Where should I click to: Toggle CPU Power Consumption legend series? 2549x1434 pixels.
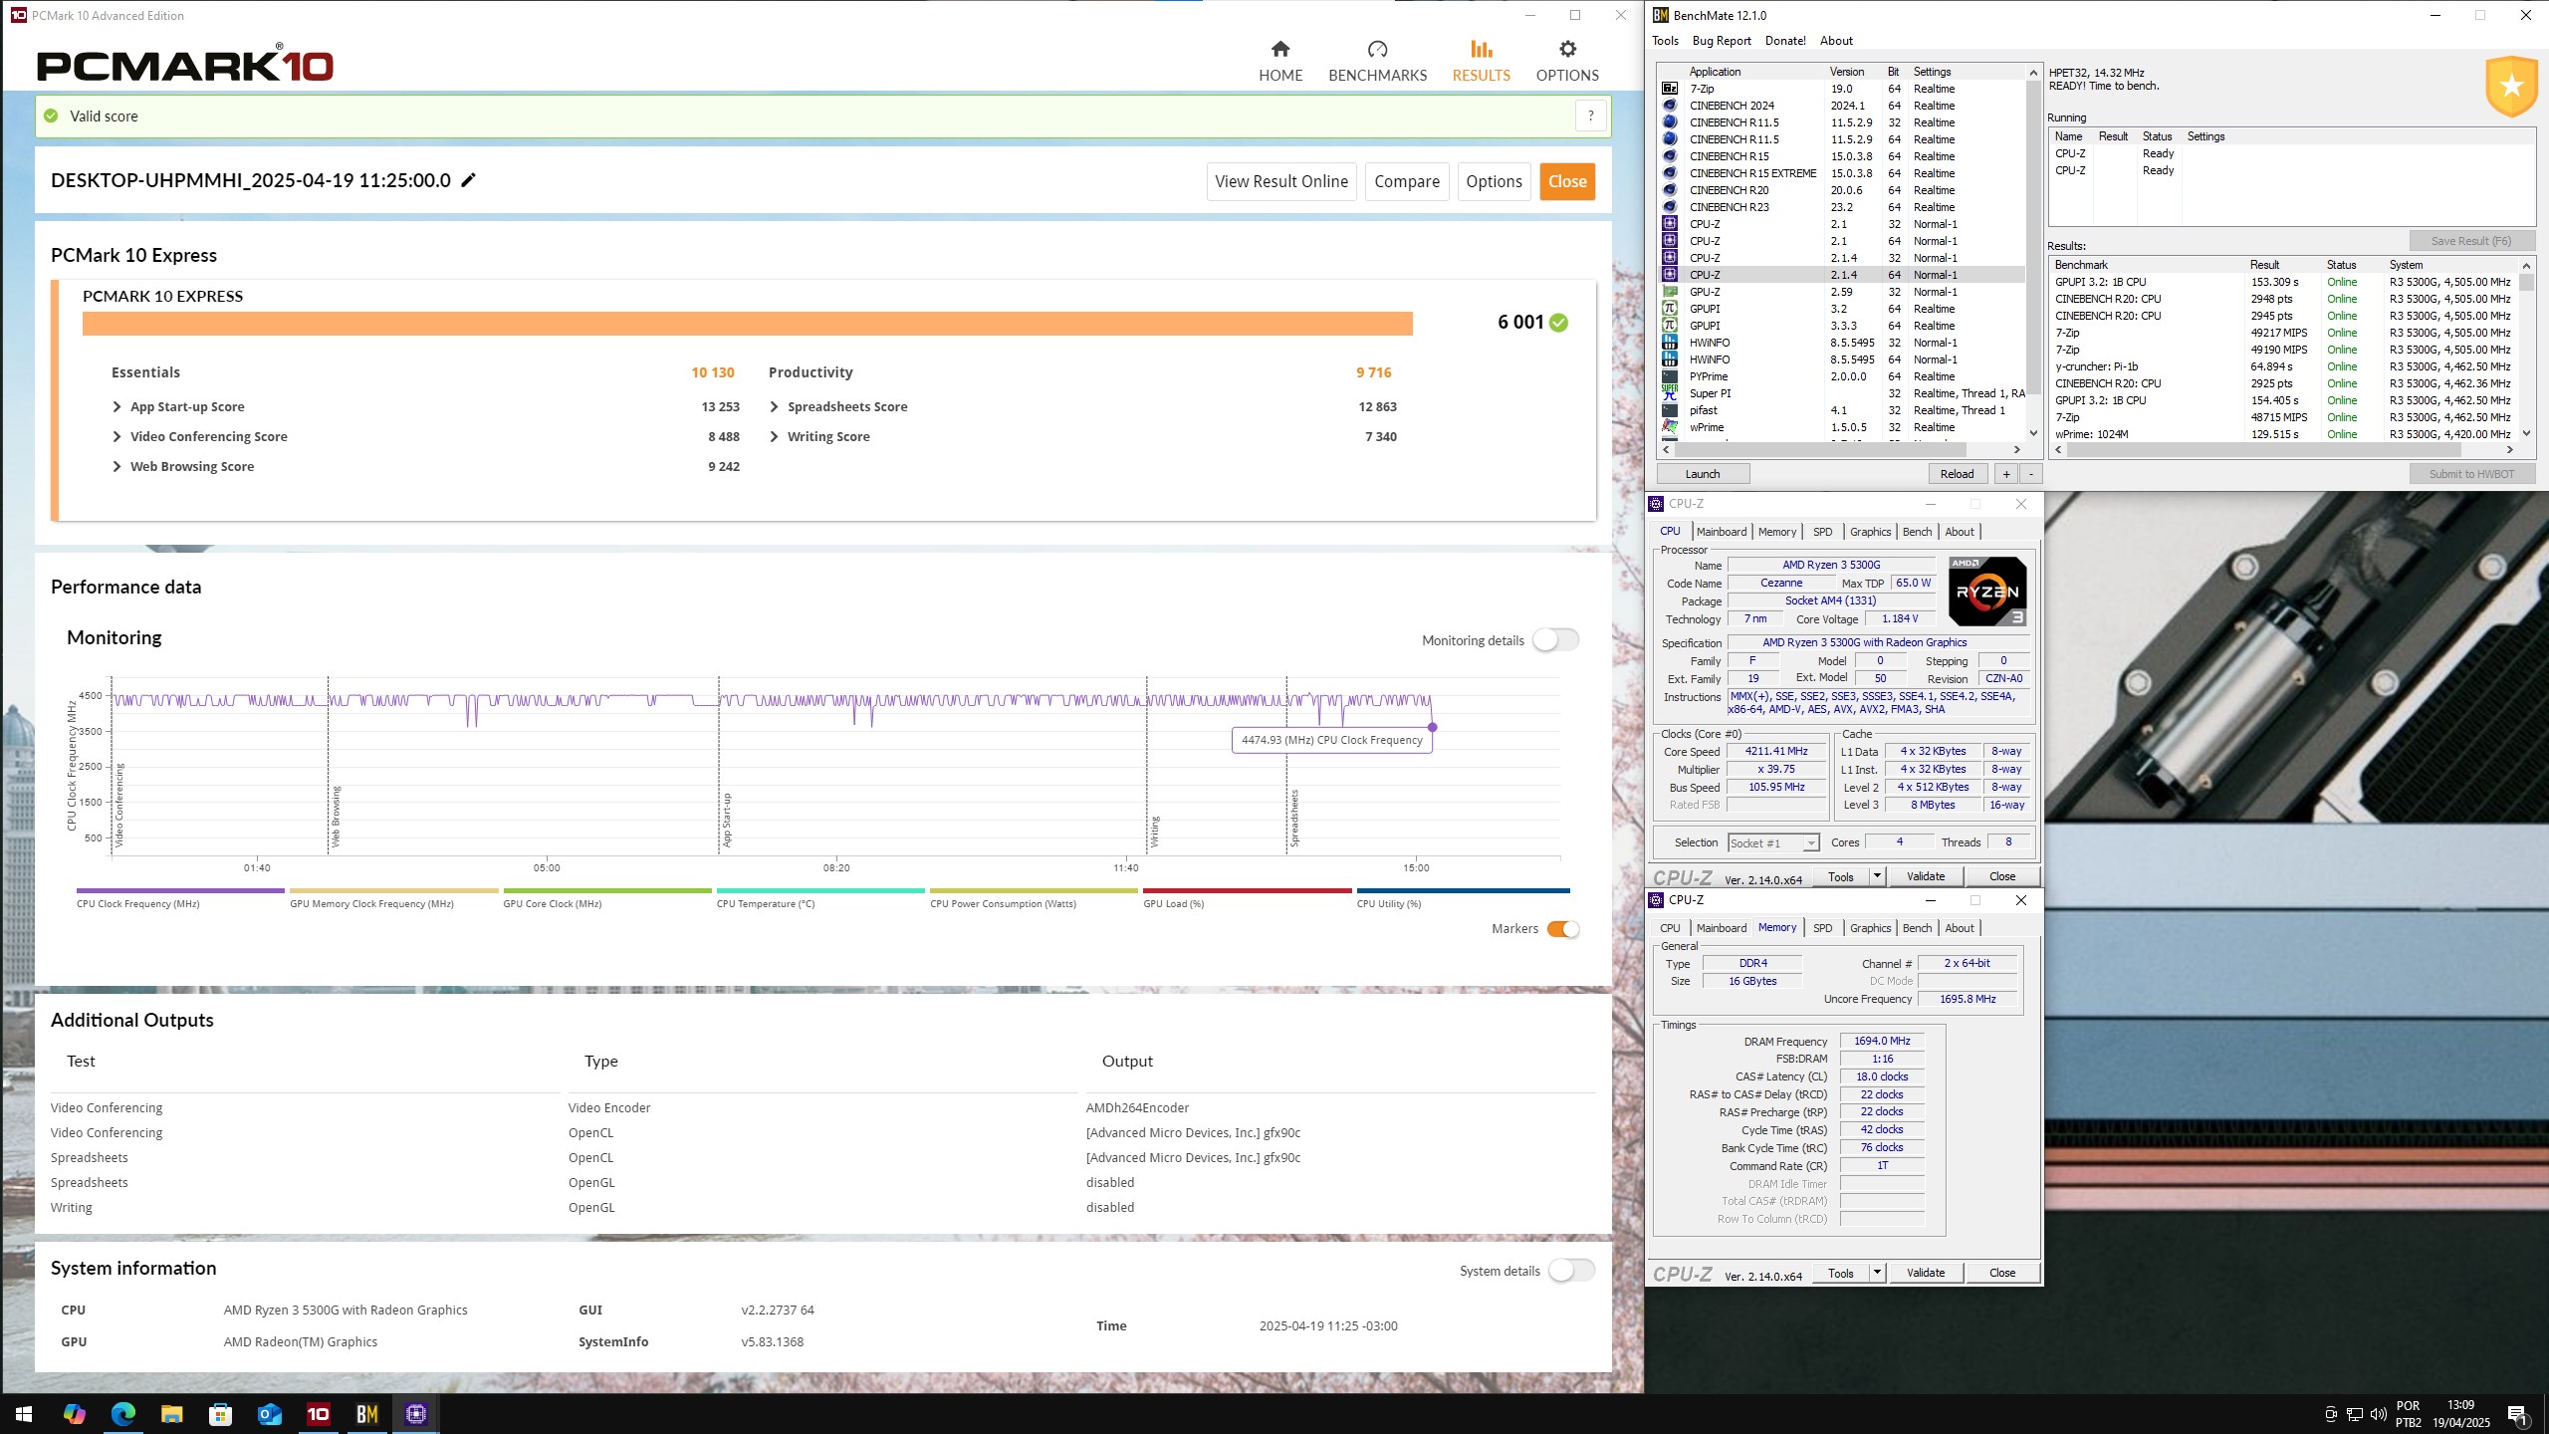pyautogui.click(x=1034, y=897)
